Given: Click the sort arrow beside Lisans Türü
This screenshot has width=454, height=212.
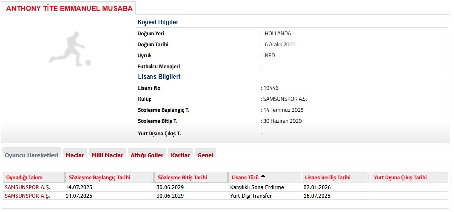Looking at the screenshot, I should [263, 176].
